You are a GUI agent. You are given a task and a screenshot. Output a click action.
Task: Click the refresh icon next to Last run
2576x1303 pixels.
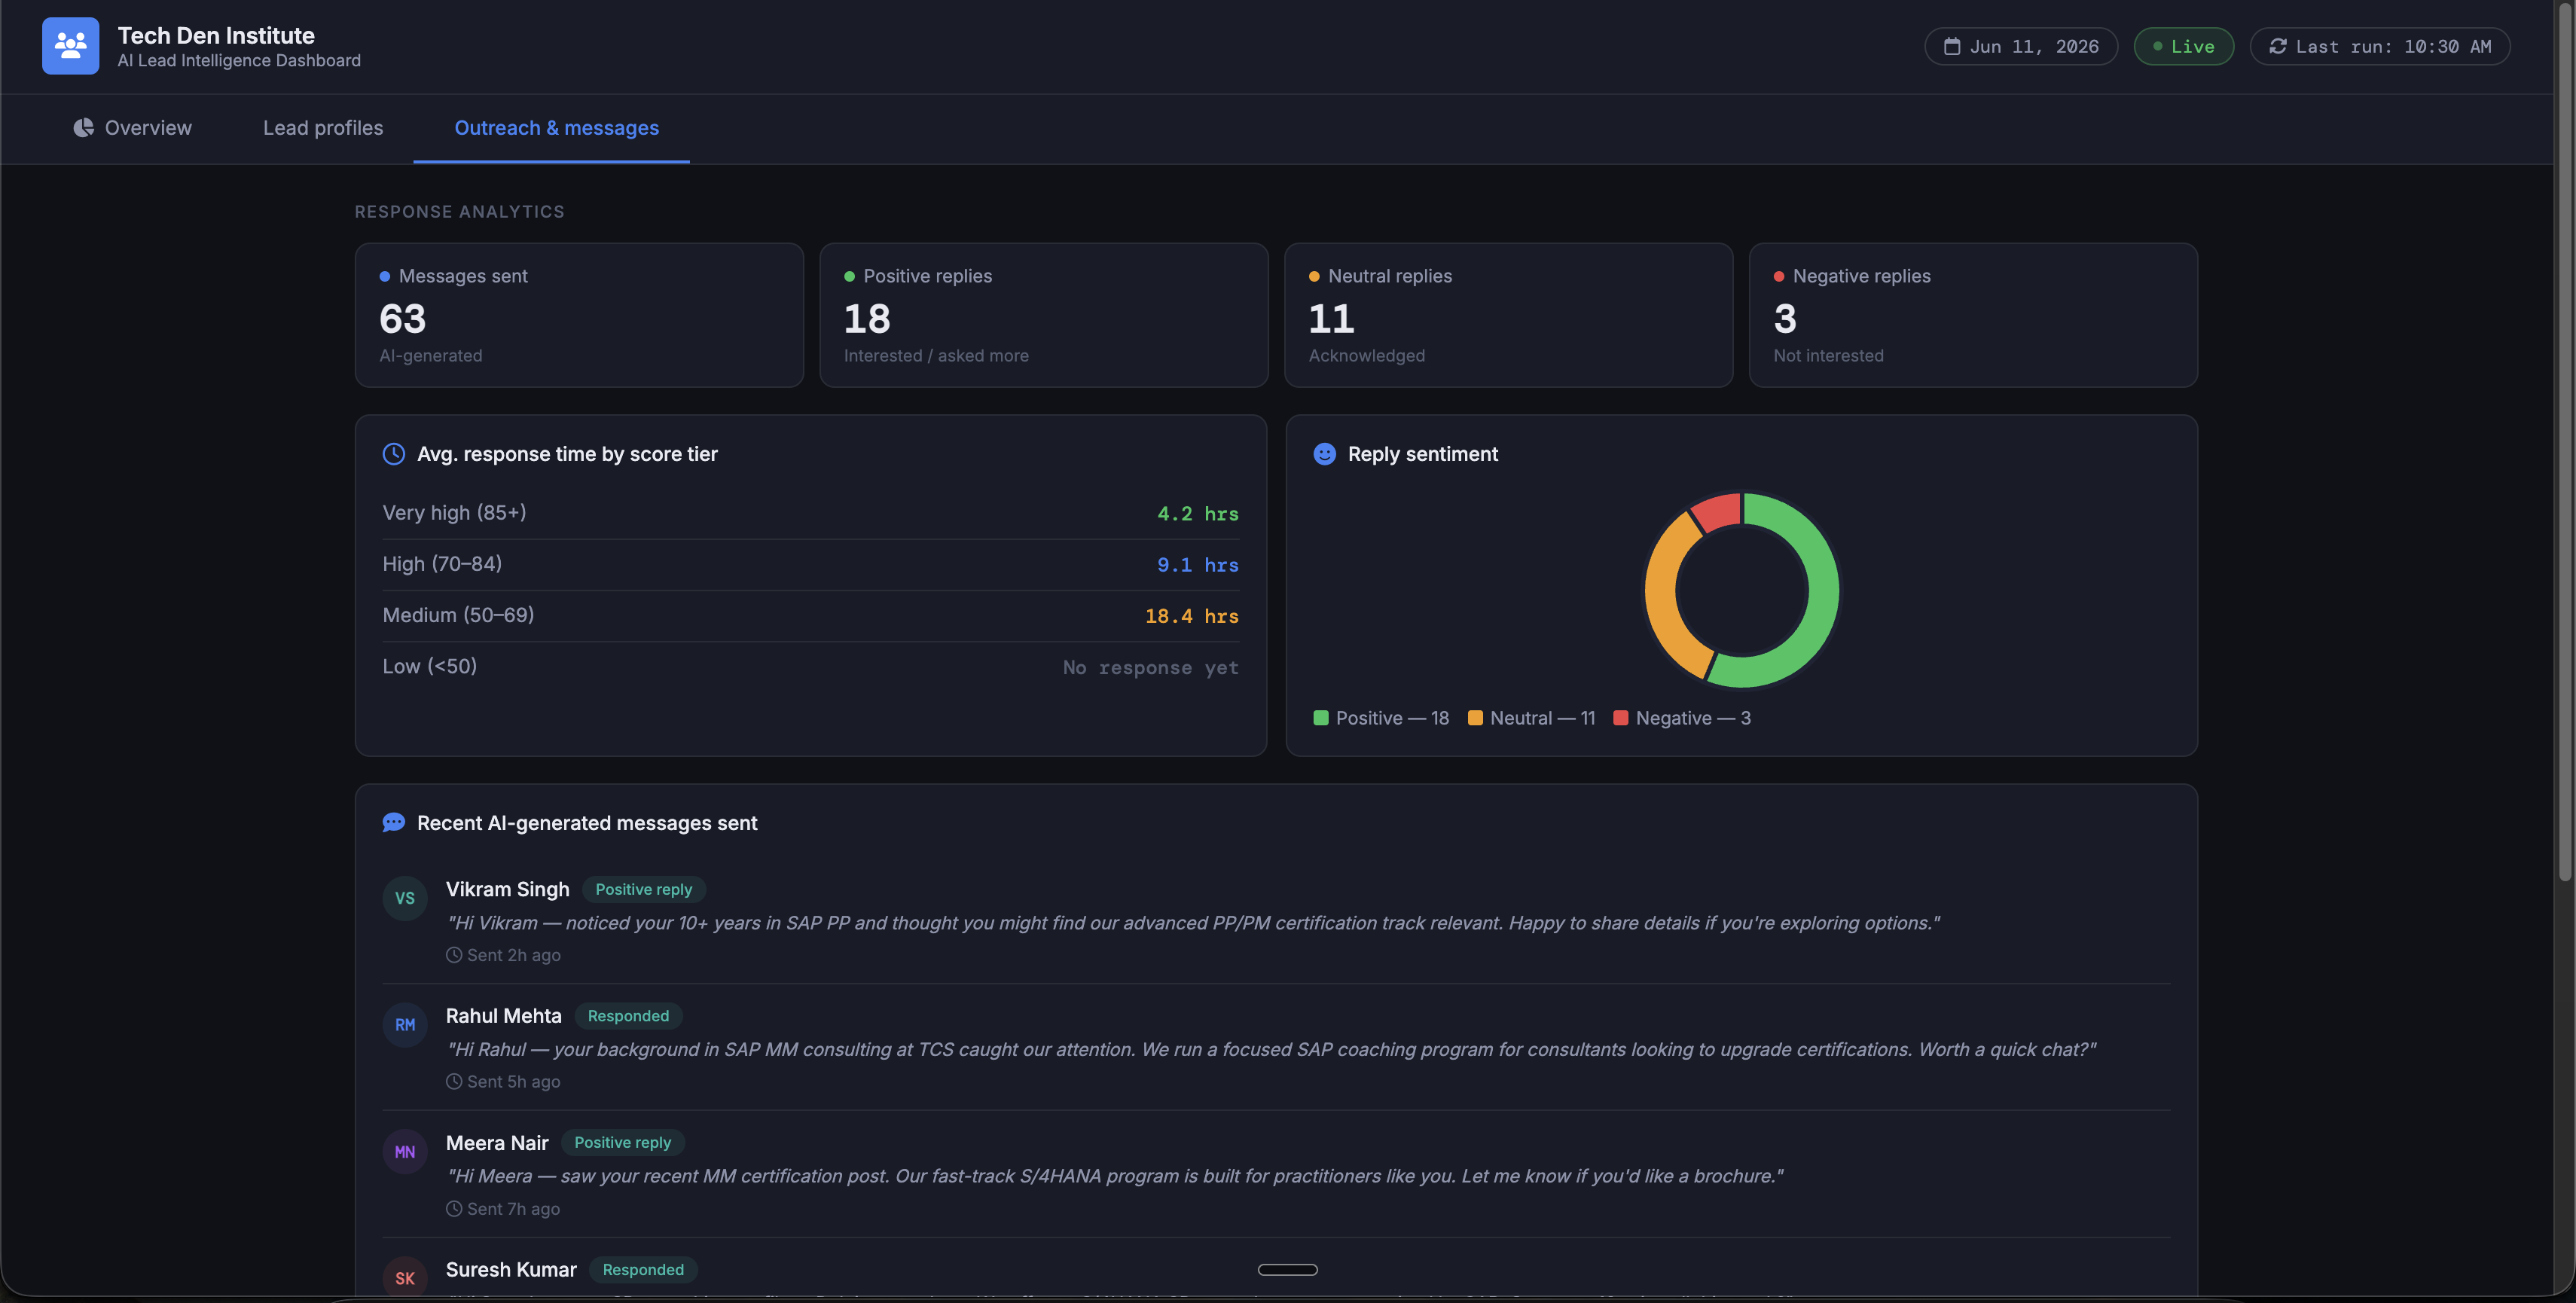point(2278,46)
